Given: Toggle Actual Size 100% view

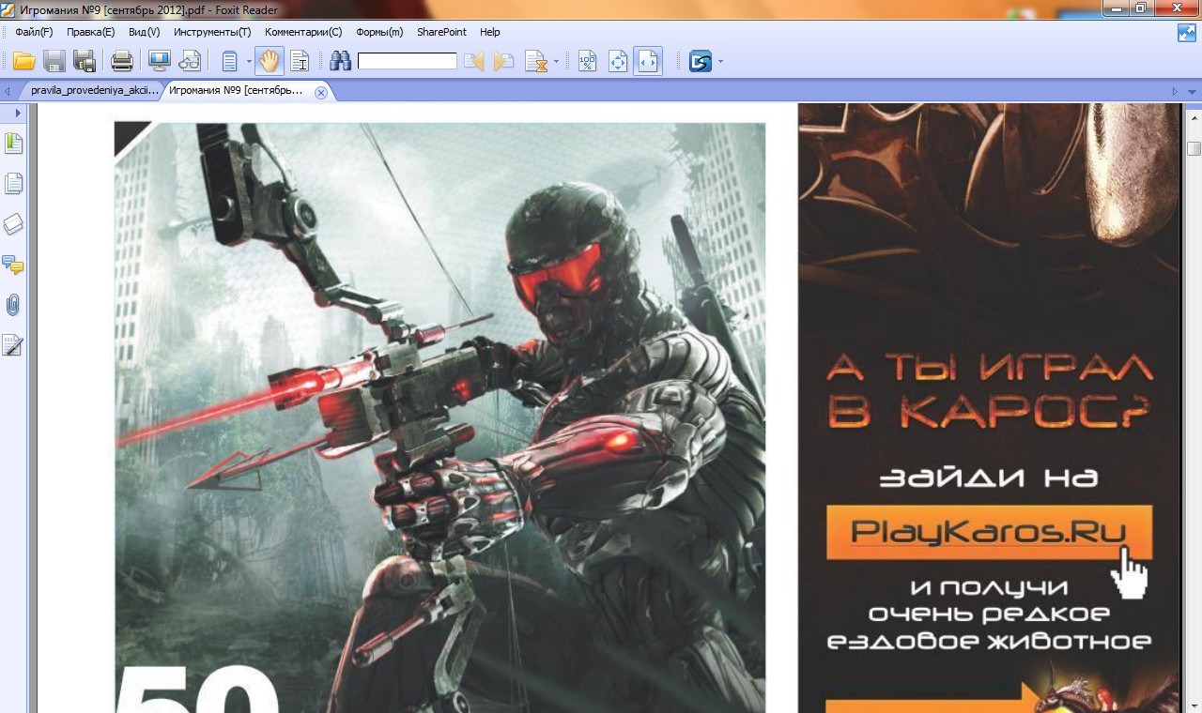Looking at the screenshot, I should [x=587, y=62].
